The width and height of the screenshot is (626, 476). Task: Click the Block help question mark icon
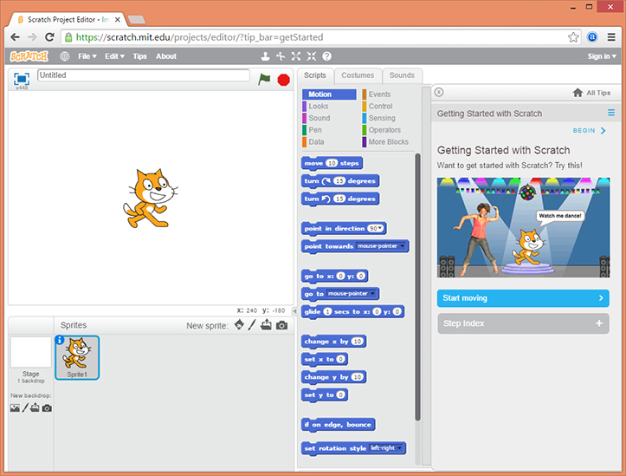point(326,56)
